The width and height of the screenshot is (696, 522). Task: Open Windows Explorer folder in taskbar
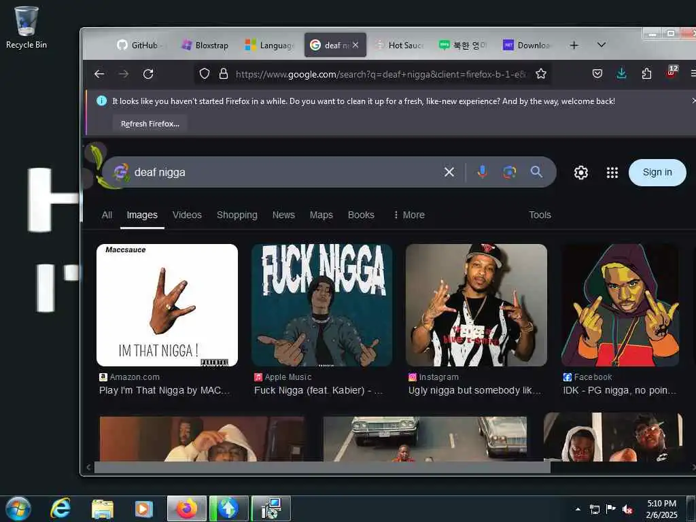pyautogui.click(x=103, y=509)
